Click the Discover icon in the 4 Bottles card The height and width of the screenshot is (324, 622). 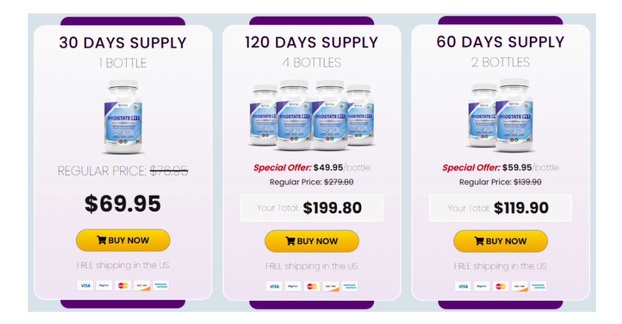331,286
